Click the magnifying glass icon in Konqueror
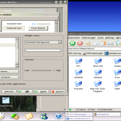The image size is (121, 121). [118, 43]
